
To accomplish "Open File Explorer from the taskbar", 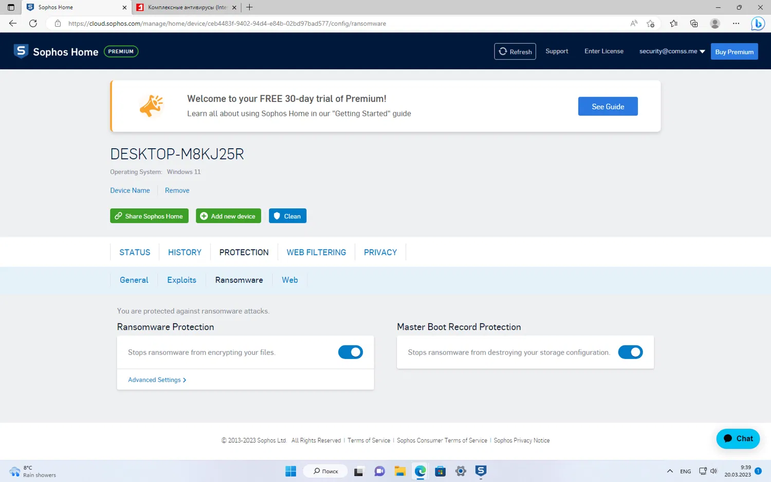I will [400, 471].
